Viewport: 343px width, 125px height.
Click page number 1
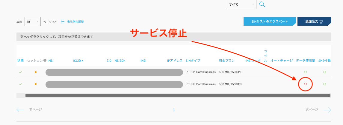[174, 110]
